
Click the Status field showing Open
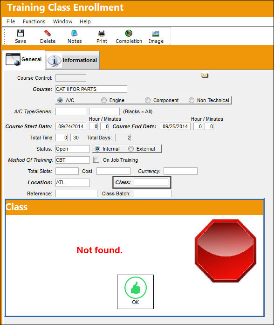coord(73,149)
